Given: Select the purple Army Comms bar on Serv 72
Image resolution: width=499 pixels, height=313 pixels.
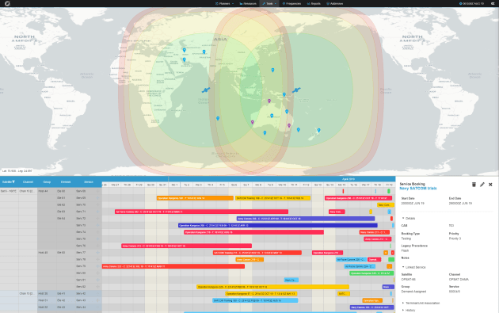Looking at the screenshot, I should click(x=306, y=219).
